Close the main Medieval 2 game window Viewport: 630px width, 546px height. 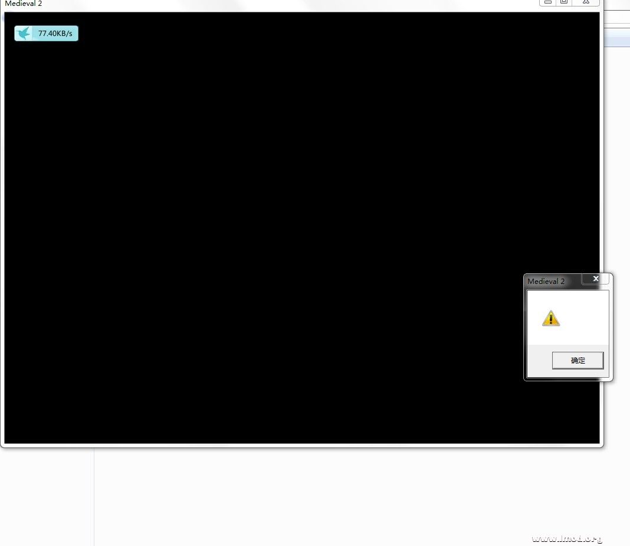click(587, 2)
